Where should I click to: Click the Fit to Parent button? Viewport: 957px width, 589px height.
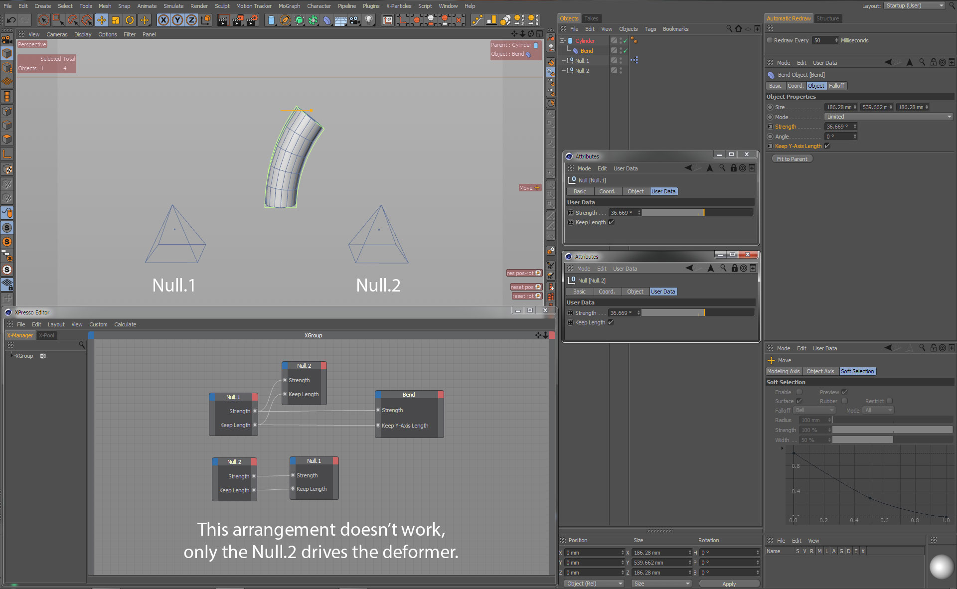(792, 159)
